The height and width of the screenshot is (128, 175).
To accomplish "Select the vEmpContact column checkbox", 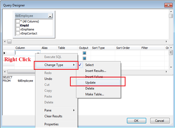I will tap(18, 33).
